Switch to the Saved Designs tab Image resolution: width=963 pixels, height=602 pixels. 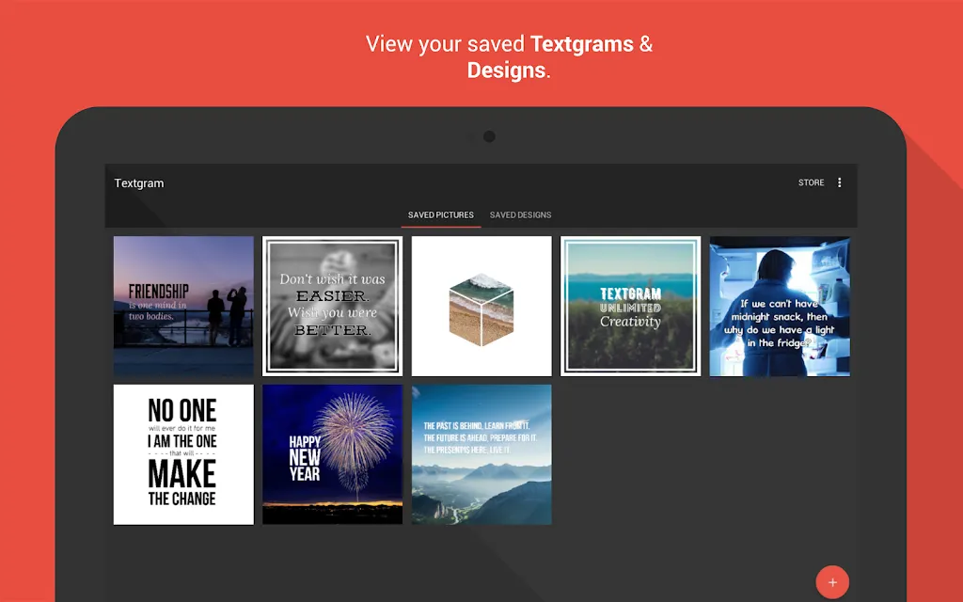pos(520,215)
